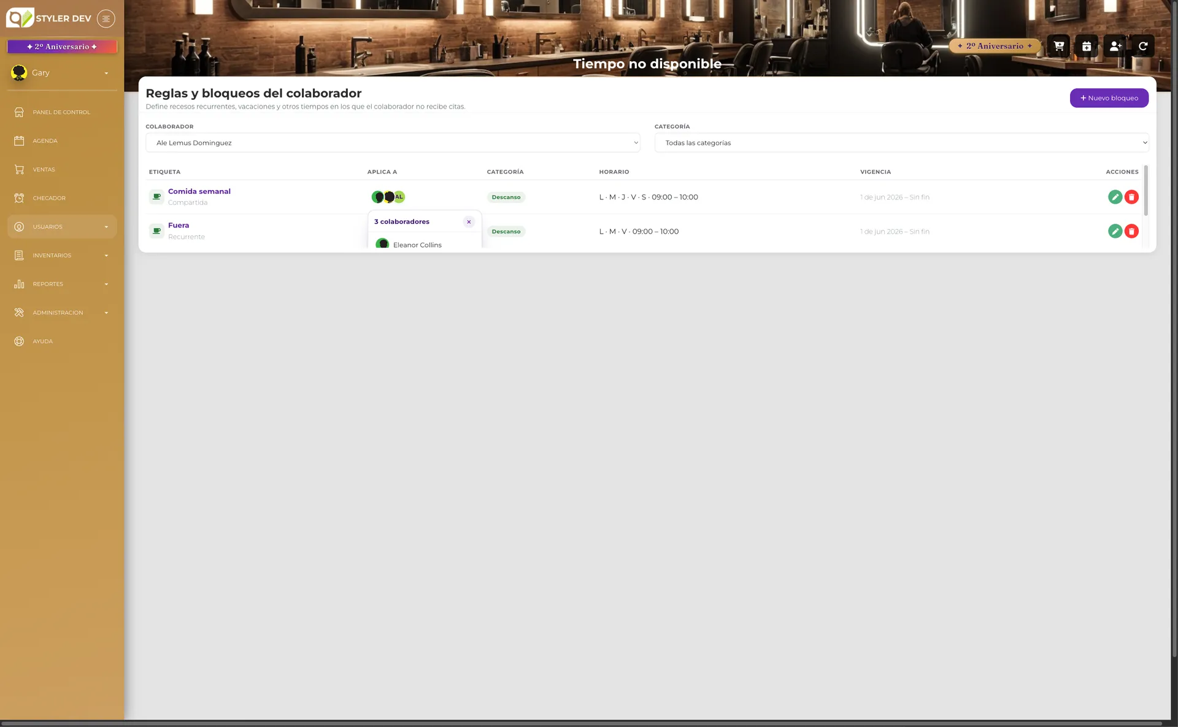Screen dimensions: 1178x727
Task: Open Checador from sidebar
Action: (62, 198)
